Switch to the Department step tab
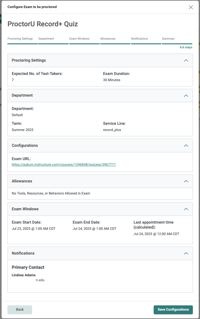Image resolution: width=200 pixels, height=319 pixels. click(x=46, y=39)
